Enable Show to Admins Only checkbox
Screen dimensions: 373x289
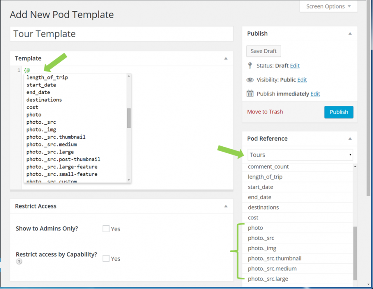click(x=106, y=229)
